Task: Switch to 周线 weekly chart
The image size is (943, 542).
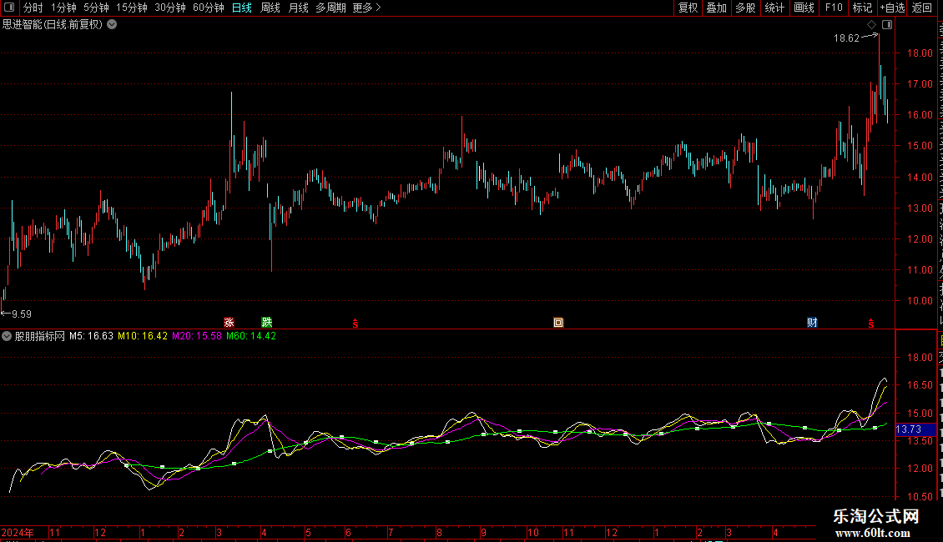Action: point(270,8)
